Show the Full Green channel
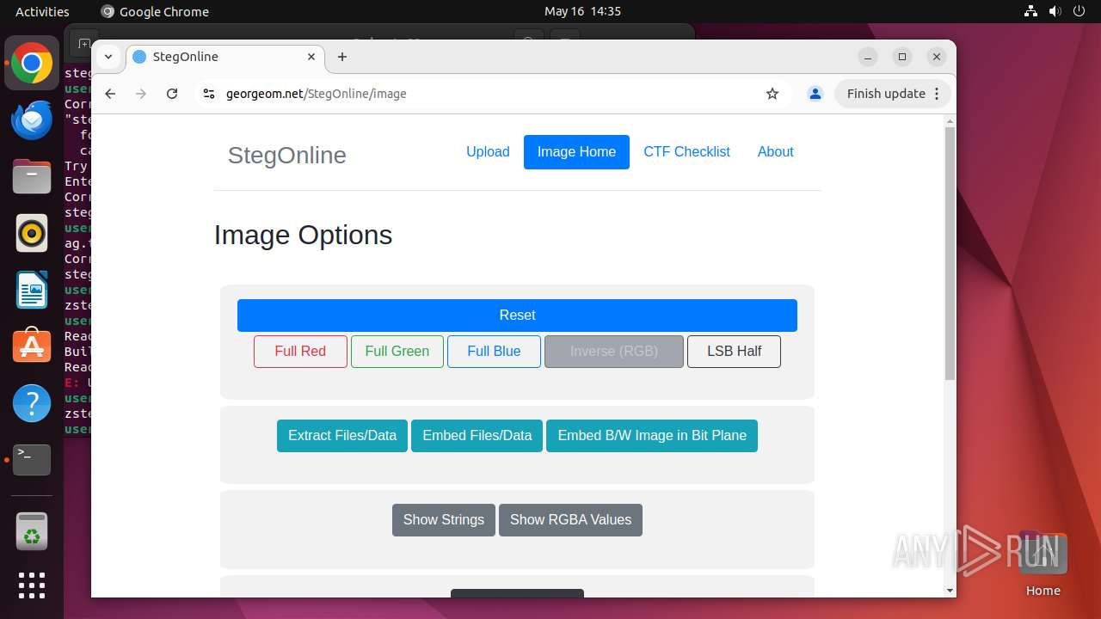1101x619 pixels. click(397, 352)
